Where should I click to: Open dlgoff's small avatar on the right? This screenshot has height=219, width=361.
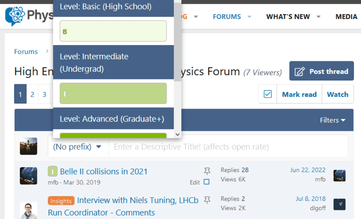click(339, 204)
